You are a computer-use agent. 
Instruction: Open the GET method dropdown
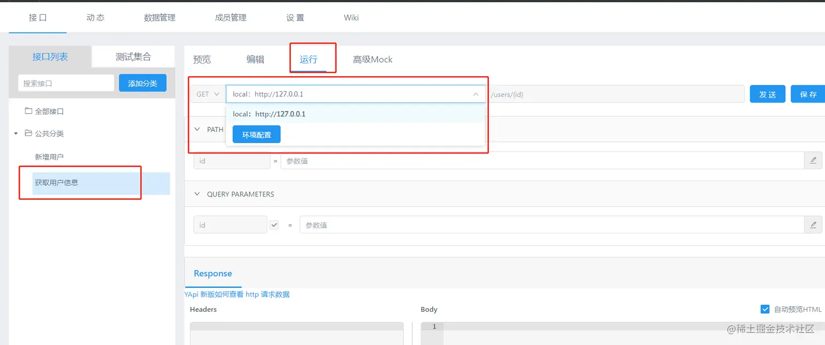(207, 94)
